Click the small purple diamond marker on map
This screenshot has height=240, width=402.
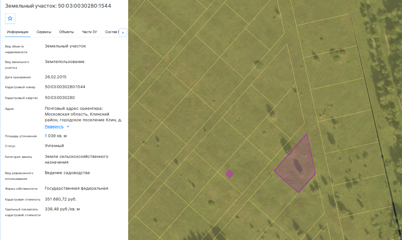click(x=229, y=174)
